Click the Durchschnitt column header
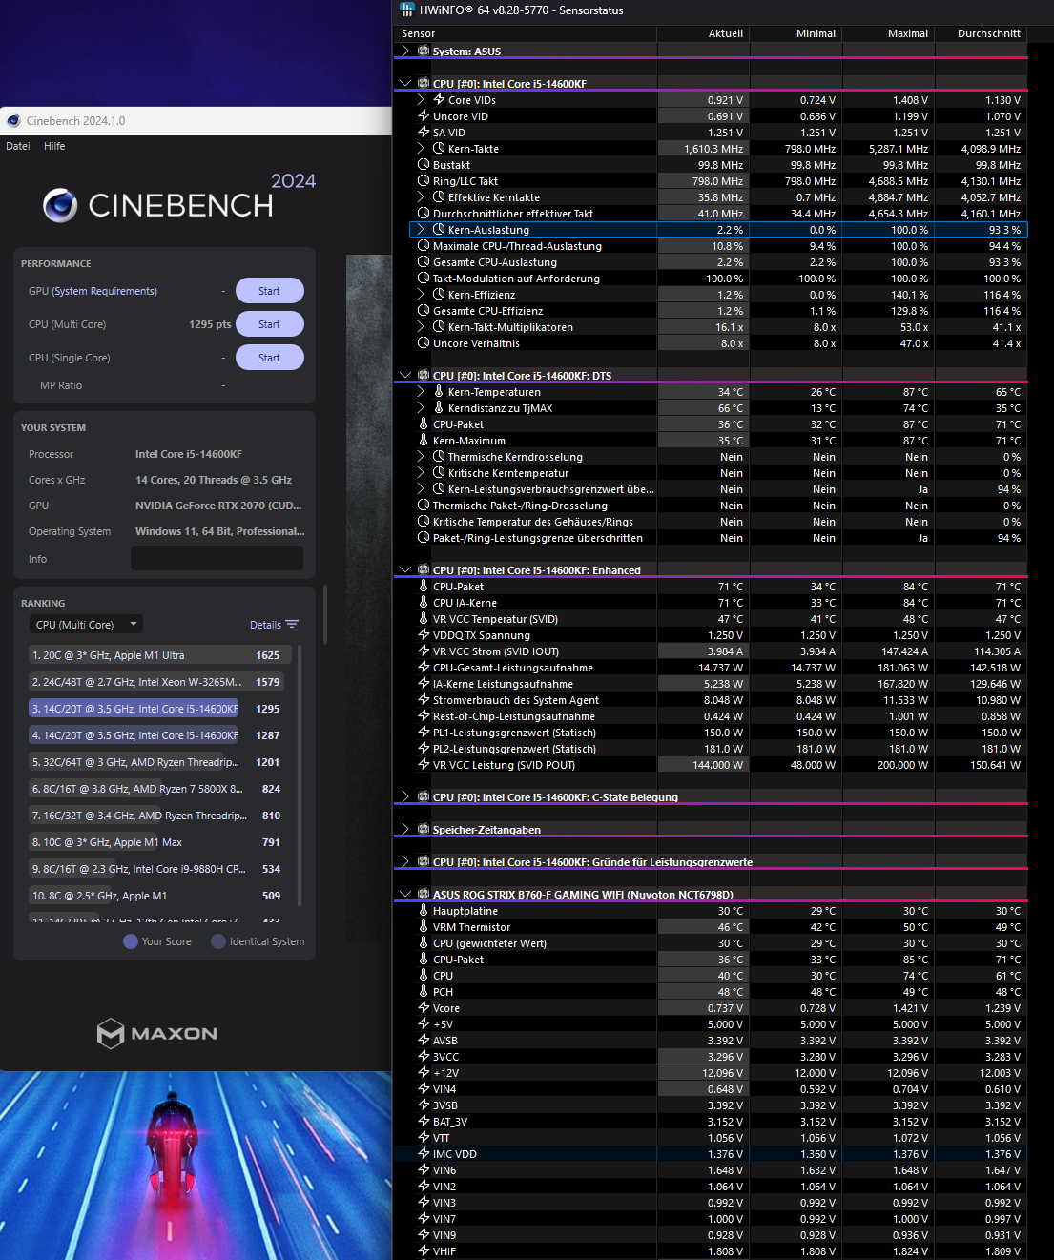 coord(981,33)
